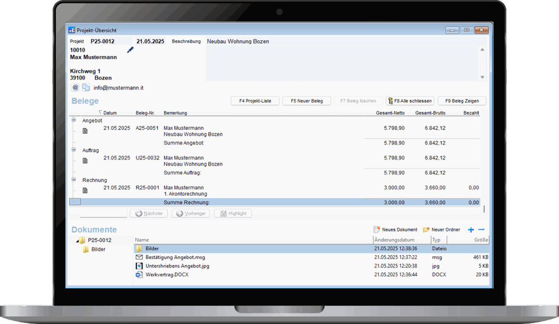The height and width of the screenshot is (324, 559).
Task: Collapse the Rechnung group
Action: [74, 180]
